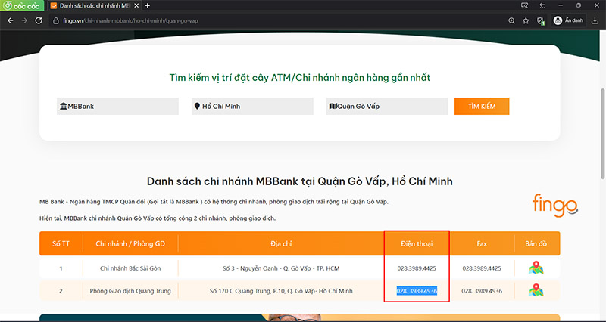Go back to the previous page
The width and height of the screenshot is (606, 322).
point(11,21)
